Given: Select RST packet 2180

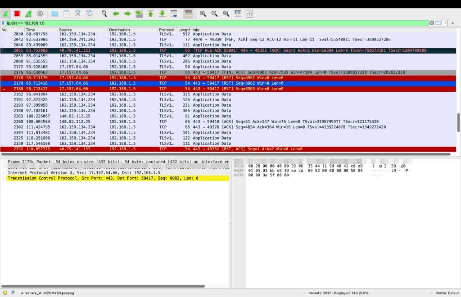Looking at the screenshot, I should (x=228, y=89).
